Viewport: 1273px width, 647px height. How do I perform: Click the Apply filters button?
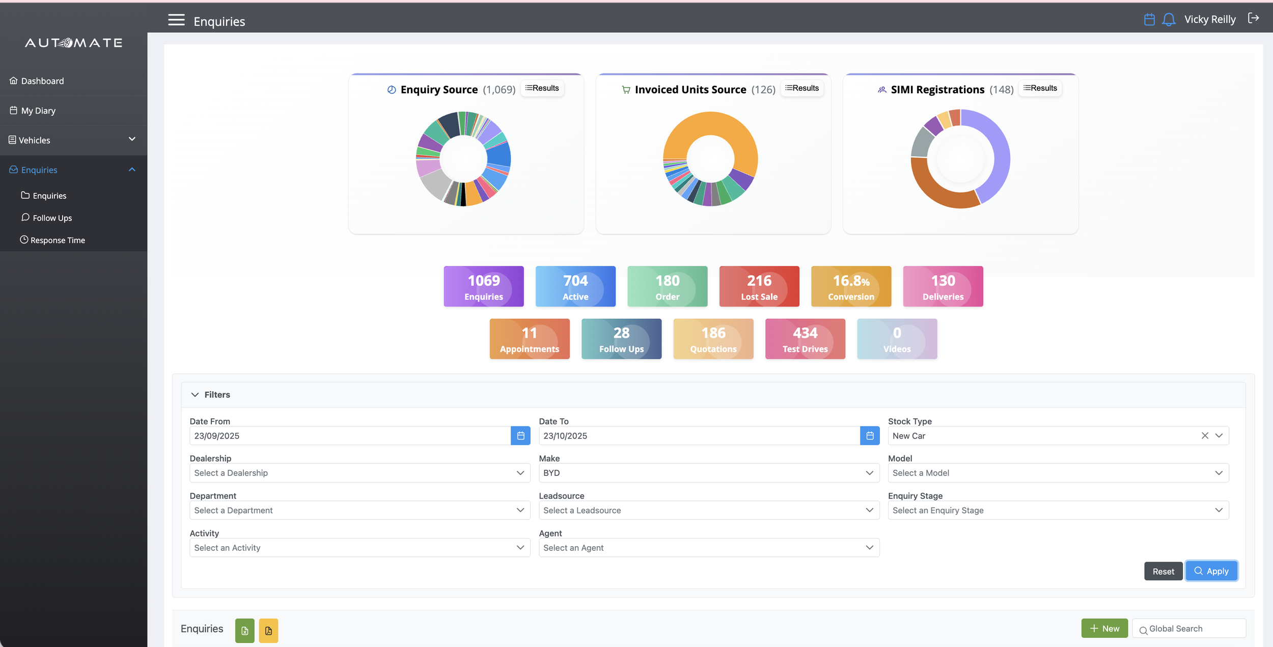click(1211, 571)
